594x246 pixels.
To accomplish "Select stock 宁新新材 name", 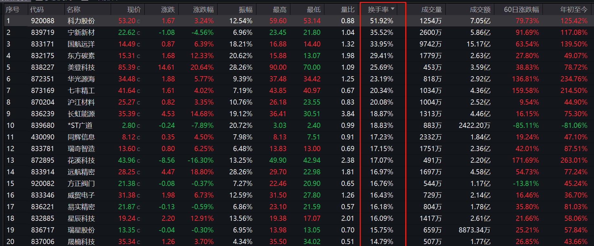I will (81, 33).
